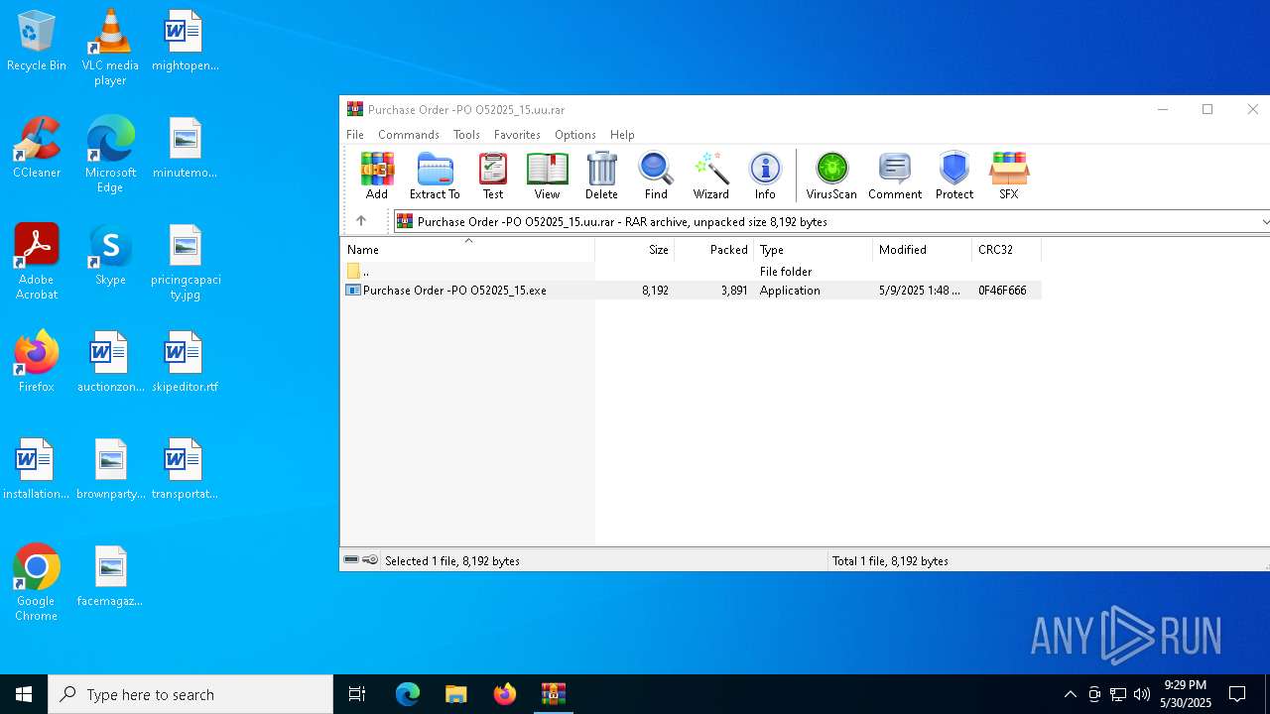Screen dimensions: 1270x714
Task: Select CCleaner desktop shortcut
Action: pos(37,149)
